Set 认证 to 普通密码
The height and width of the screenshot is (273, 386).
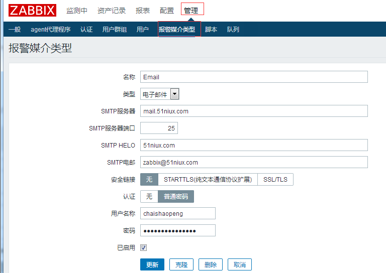pyautogui.click(x=176, y=197)
